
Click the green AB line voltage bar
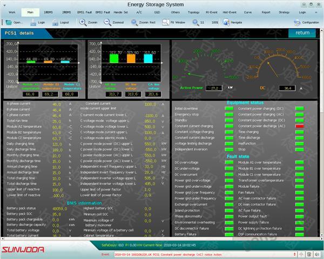[114, 58]
